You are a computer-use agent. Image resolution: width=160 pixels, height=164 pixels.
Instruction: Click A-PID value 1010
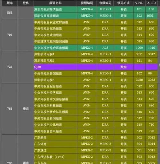(x=151, y=48)
